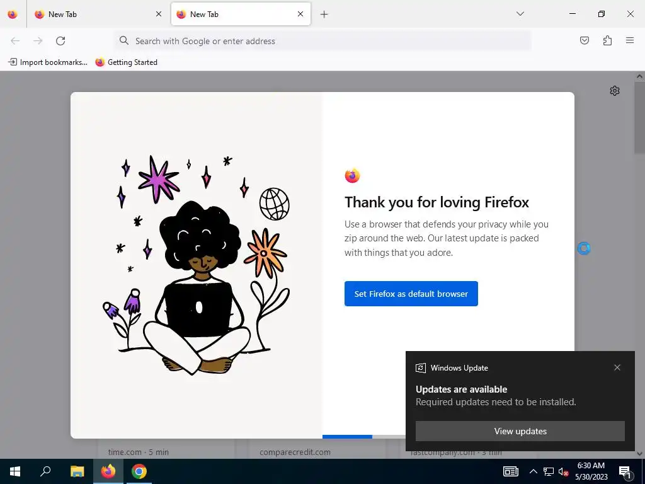Reload the current page
The height and width of the screenshot is (484, 645).
60,41
